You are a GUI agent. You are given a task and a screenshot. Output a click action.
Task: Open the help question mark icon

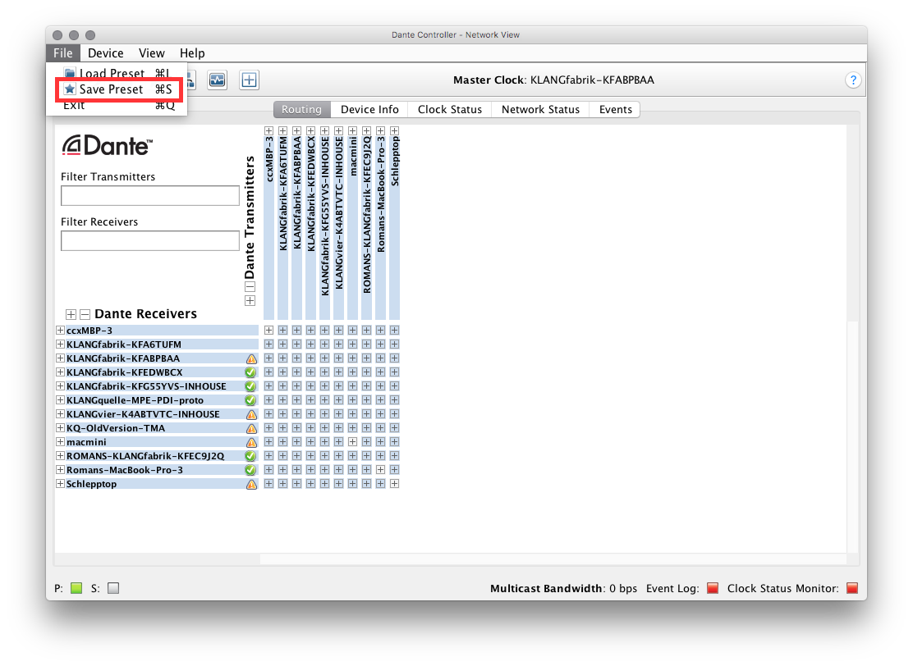(x=852, y=80)
